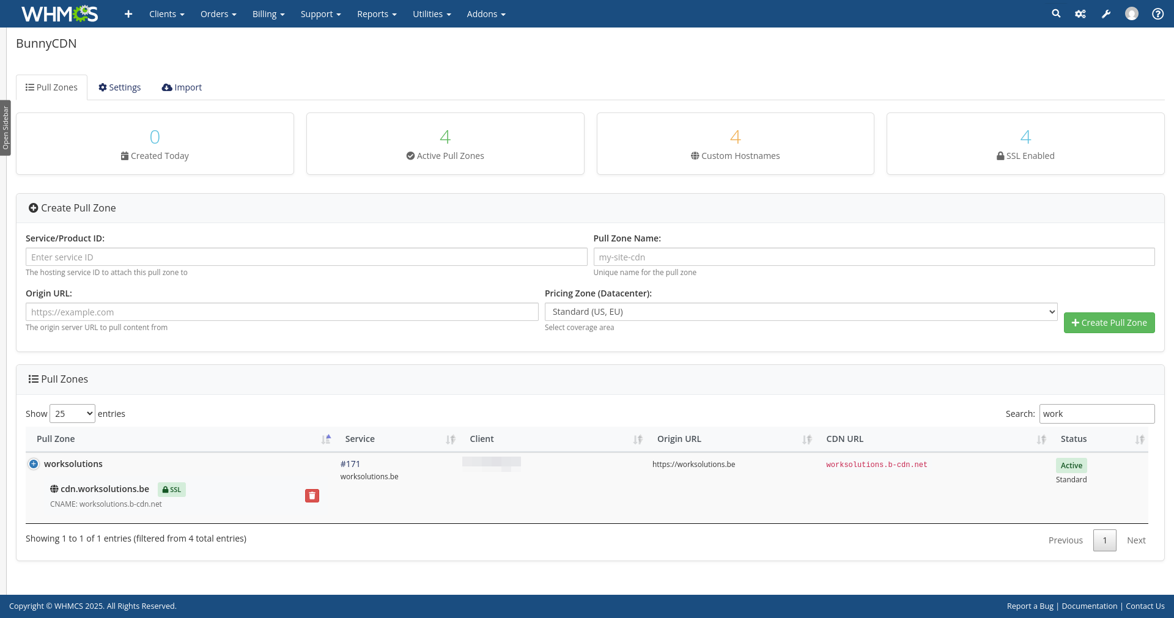Click the Create Pull Zone button
This screenshot has width=1174, height=618.
tap(1109, 323)
